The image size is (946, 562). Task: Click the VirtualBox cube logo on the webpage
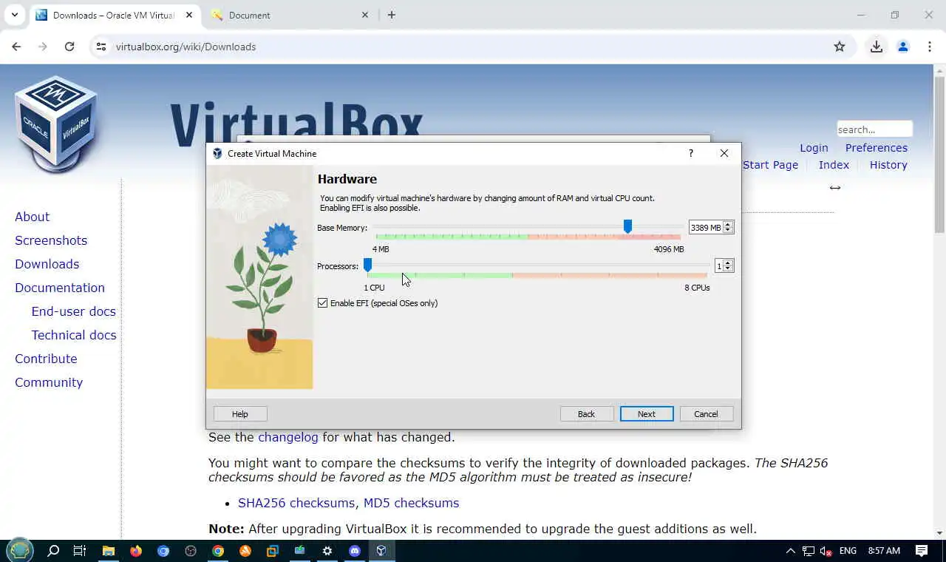[56, 123]
